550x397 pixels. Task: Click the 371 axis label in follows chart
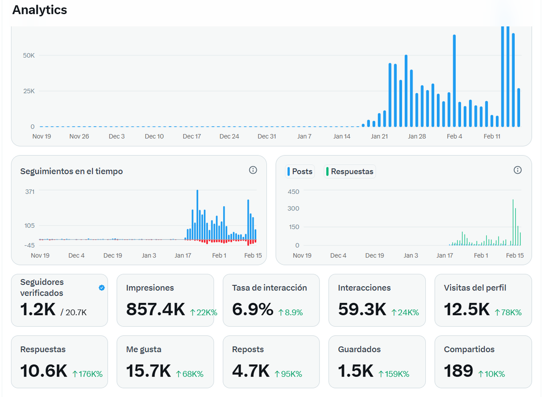(30, 192)
